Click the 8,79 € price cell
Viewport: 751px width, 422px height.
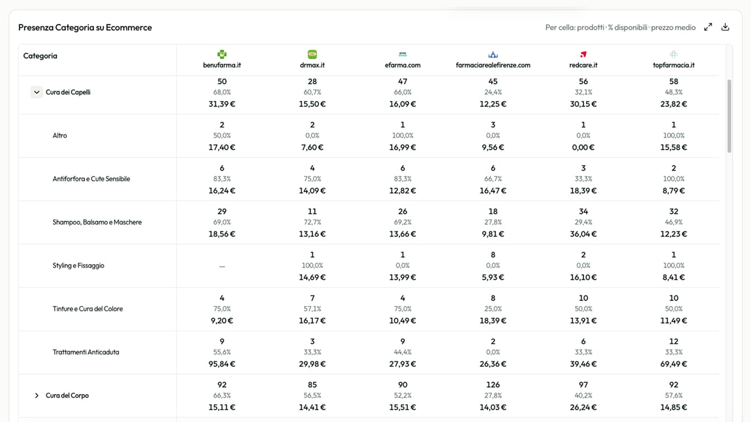pyautogui.click(x=673, y=191)
